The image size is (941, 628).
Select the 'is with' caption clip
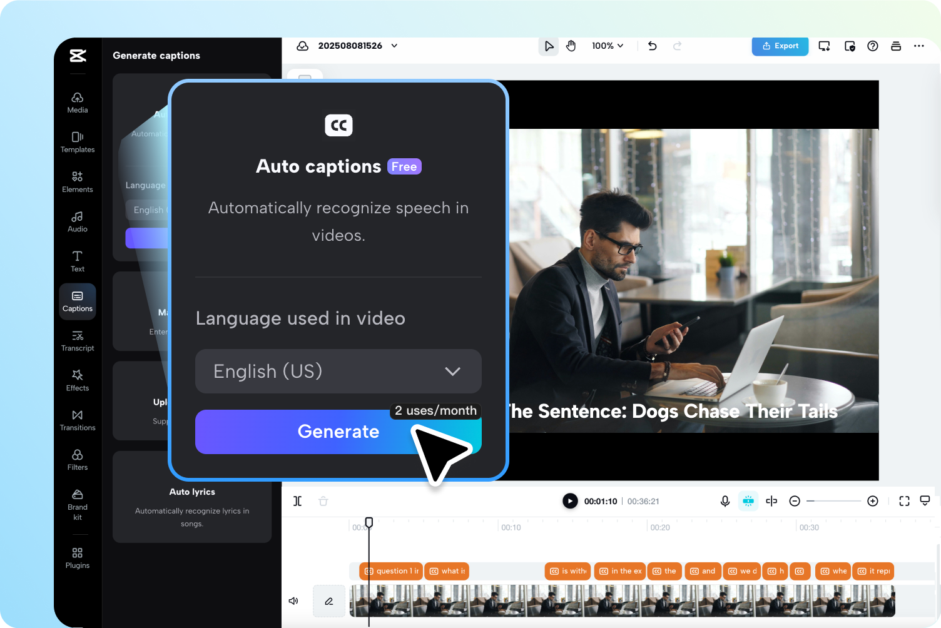tap(568, 571)
